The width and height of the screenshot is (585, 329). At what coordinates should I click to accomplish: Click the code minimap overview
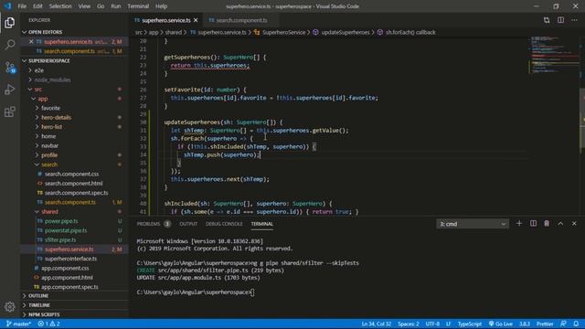click(x=554, y=54)
